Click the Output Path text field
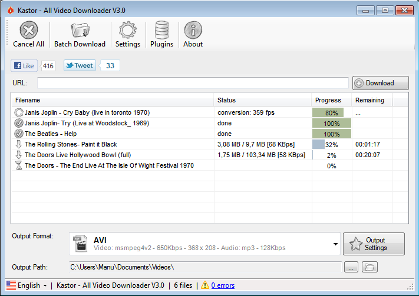 pos(205,267)
